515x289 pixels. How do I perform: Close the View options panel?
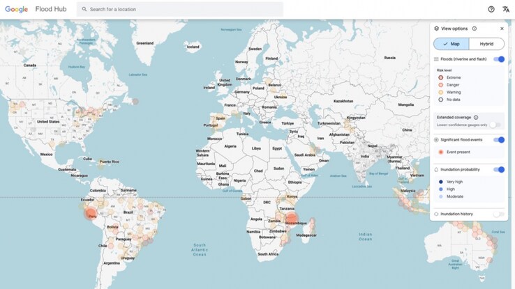[x=502, y=29]
